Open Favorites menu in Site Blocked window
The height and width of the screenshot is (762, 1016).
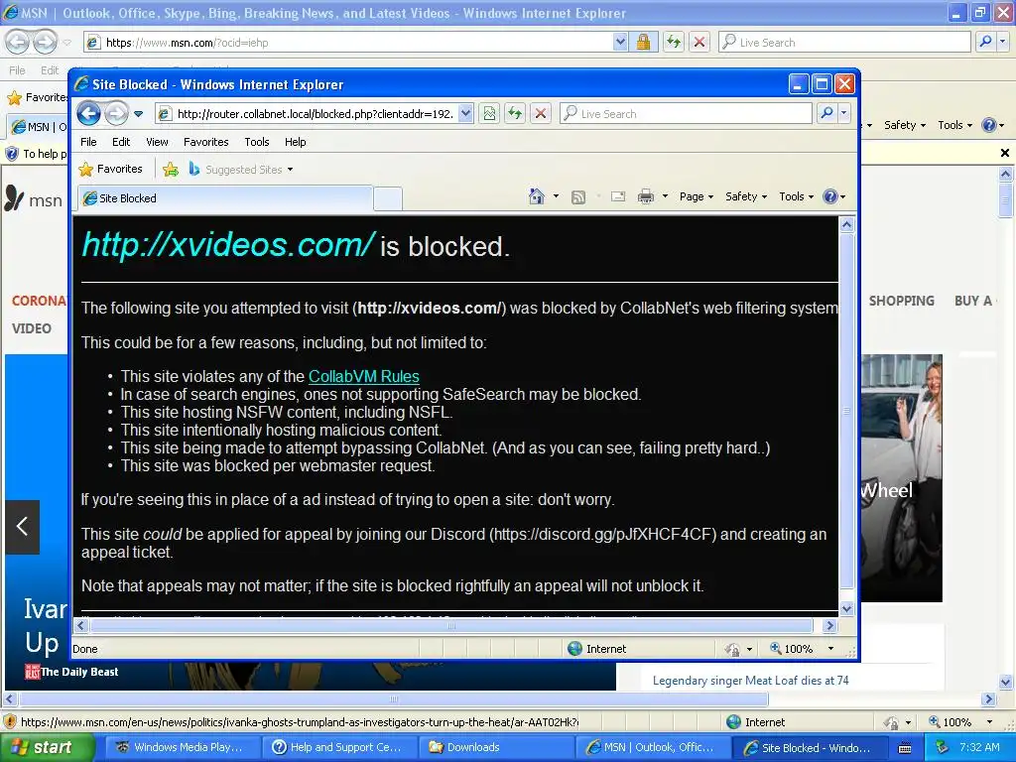point(206,142)
